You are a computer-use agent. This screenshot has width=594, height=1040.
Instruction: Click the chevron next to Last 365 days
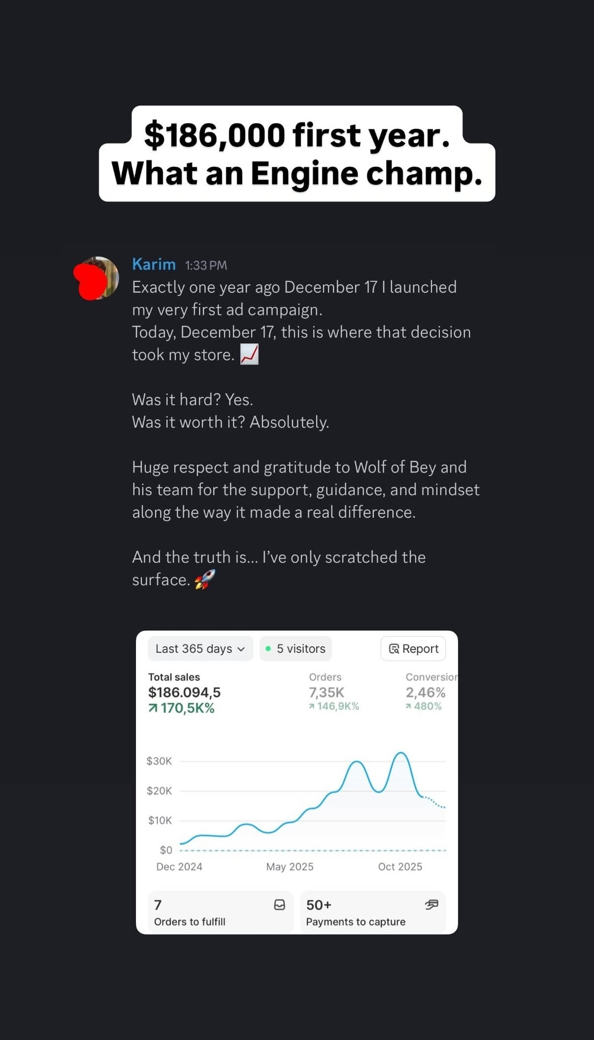click(x=241, y=650)
